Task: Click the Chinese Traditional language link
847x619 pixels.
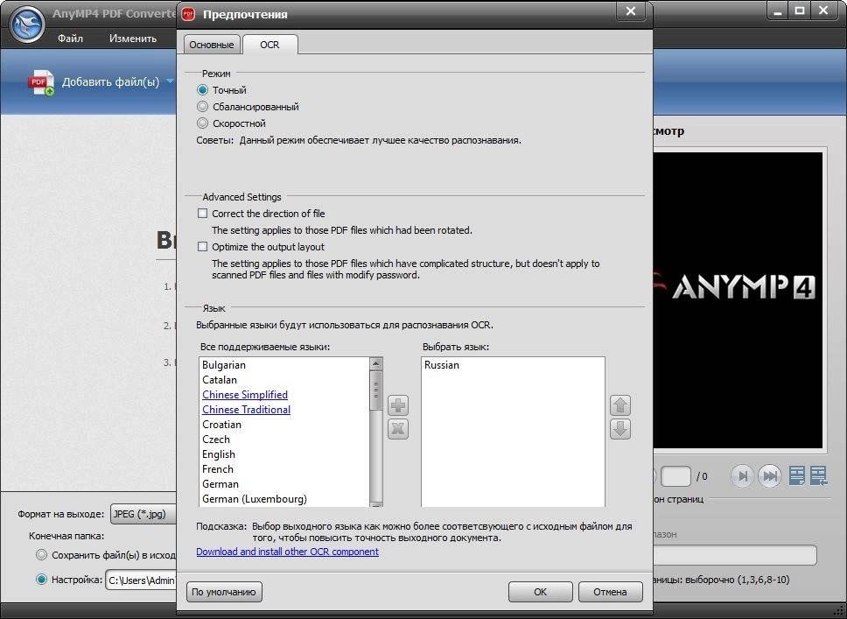Action: tap(247, 409)
